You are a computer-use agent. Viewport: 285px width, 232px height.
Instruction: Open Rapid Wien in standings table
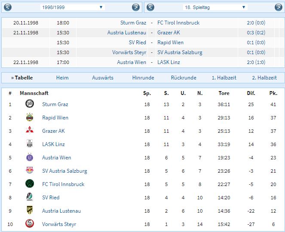click(x=55, y=118)
